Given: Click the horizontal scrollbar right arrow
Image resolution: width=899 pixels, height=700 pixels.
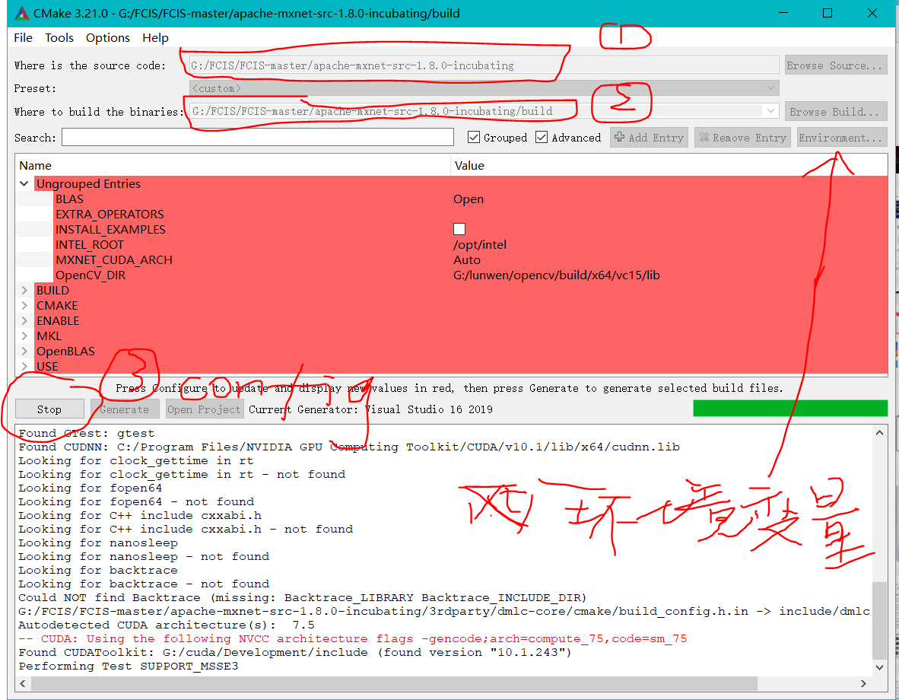Looking at the screenshot, I should [x=863, y=683].
